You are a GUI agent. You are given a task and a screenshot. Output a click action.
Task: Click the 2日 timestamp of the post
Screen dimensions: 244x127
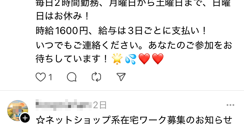coord(100,105)
